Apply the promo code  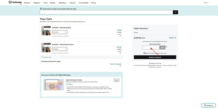tap(162, 47)
